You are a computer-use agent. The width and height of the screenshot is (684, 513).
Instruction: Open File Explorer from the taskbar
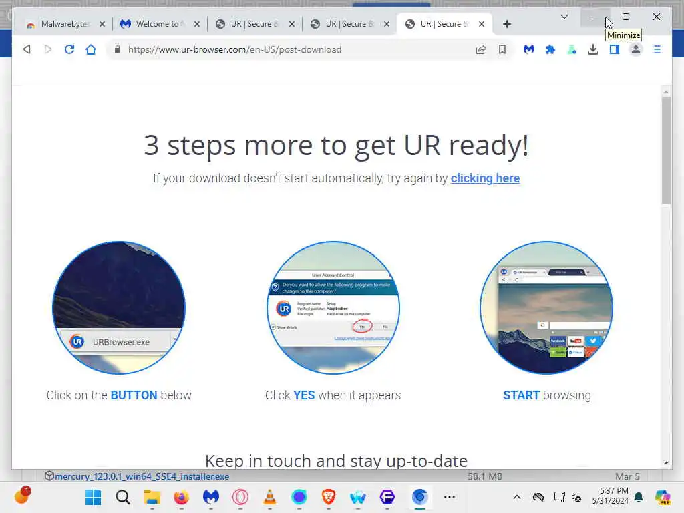click(152, 497)
